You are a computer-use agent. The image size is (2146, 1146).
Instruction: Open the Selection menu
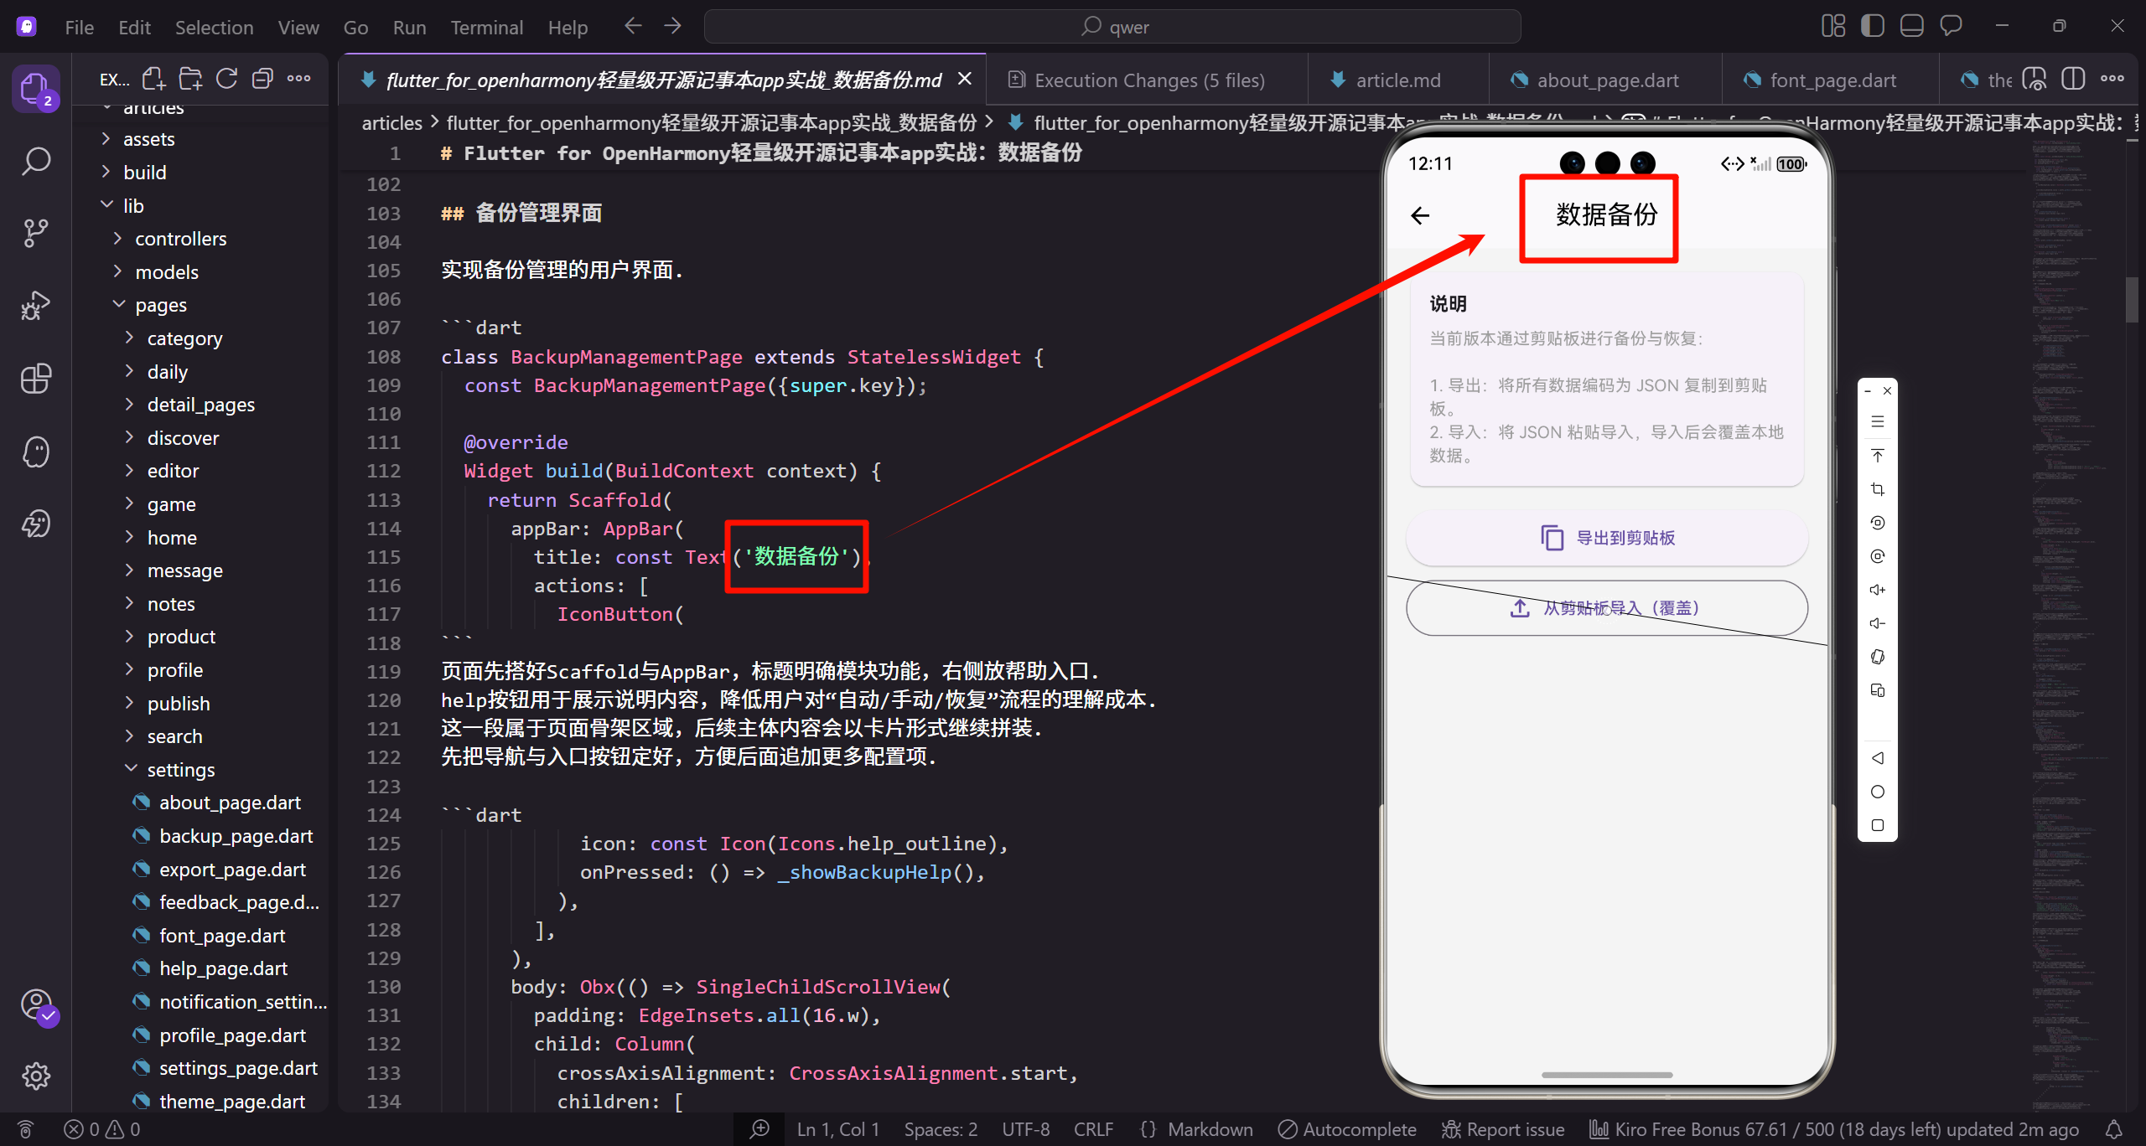coord(214,28)
